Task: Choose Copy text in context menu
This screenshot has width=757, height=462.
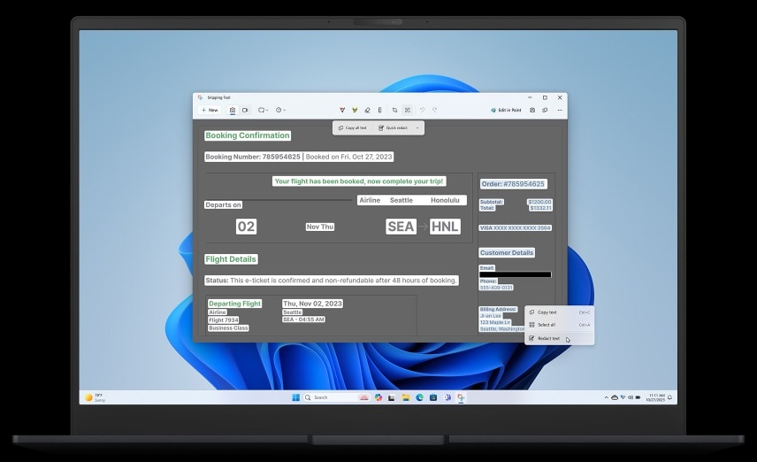Action: coord(547,312)
